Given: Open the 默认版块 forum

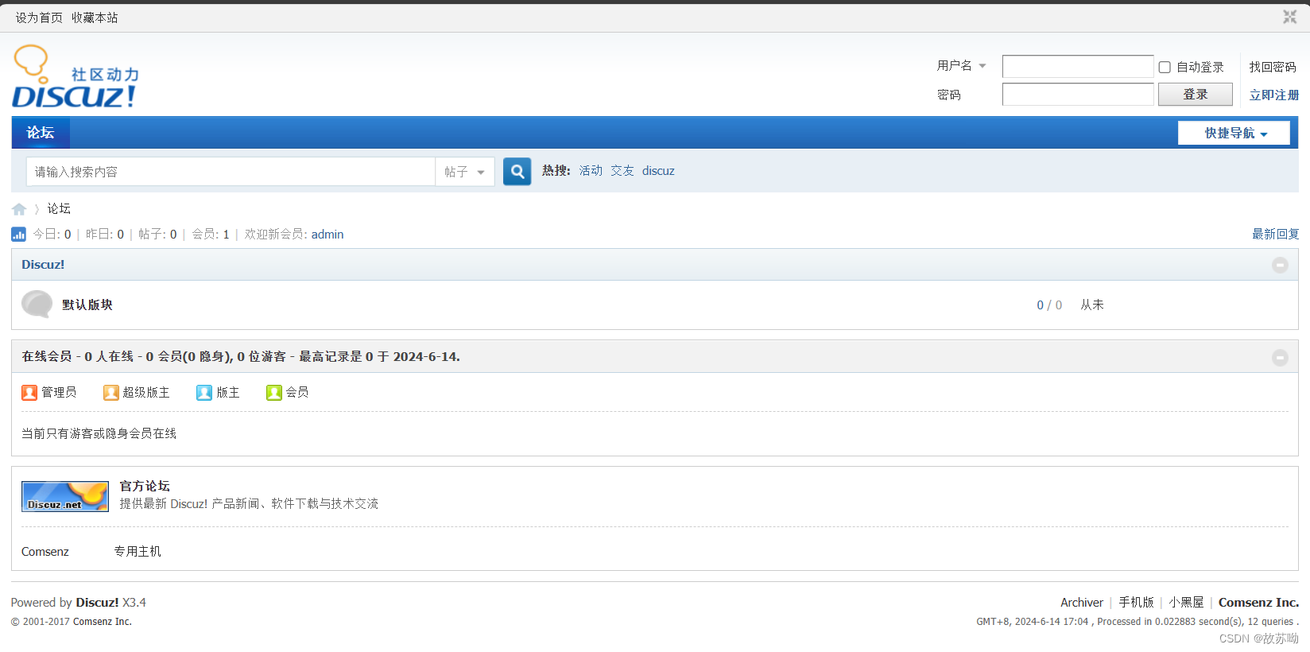Looking at the screenshot, I should pyautogui.click(x=87, y=305).
